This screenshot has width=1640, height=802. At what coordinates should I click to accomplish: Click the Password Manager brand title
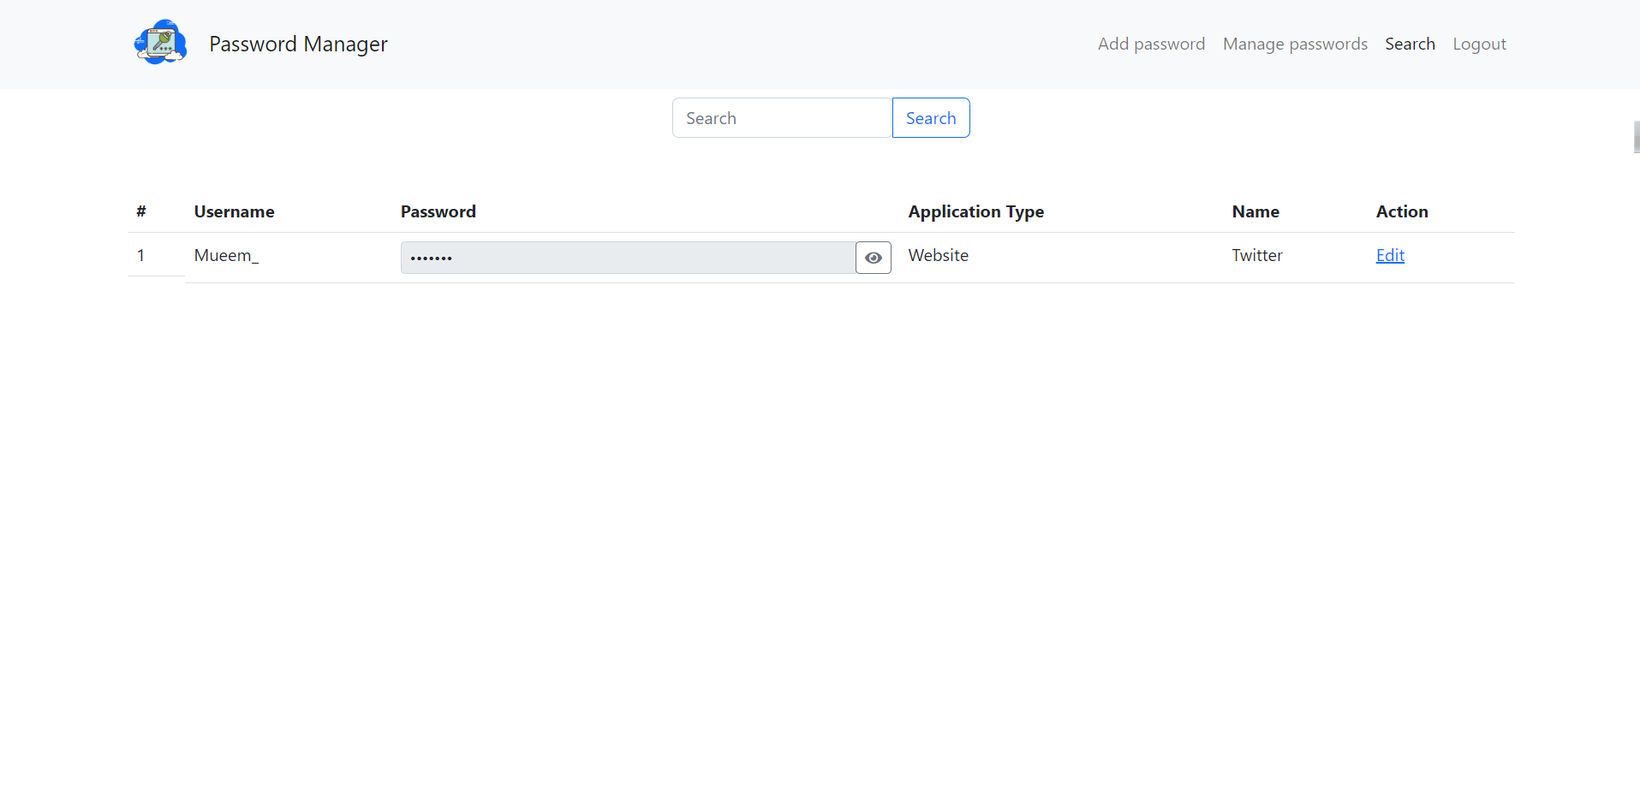[298, 44]
